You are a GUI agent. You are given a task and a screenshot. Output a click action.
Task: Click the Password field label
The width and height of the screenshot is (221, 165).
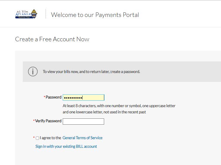tap(54, 97)
